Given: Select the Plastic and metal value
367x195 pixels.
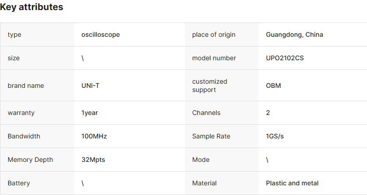Looking at the screenshot, I should 292,183.
